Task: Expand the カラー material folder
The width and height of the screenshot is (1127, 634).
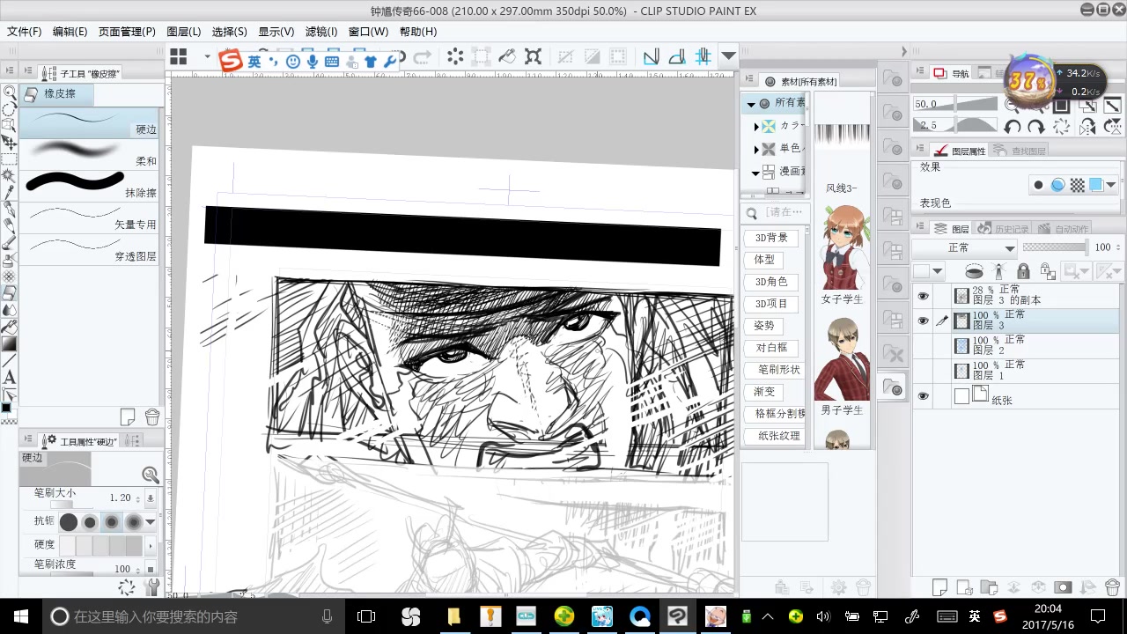Action: (x=756, y=127)
